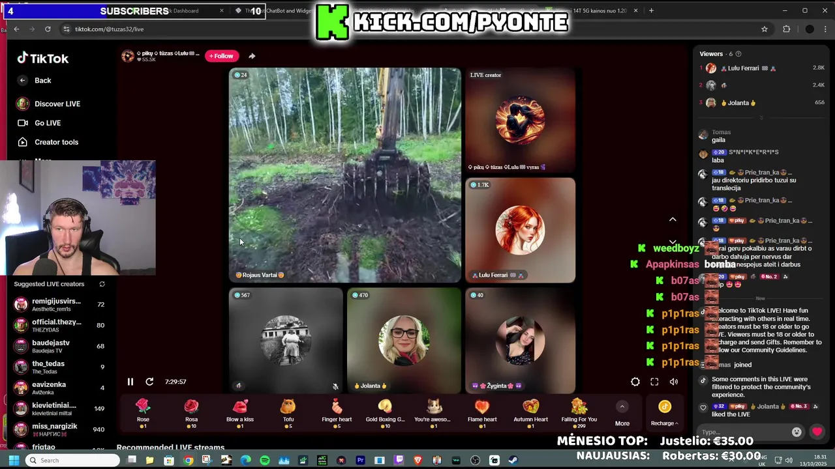
Task: Send a You're awesome gift
Action: tap(433, 414)
